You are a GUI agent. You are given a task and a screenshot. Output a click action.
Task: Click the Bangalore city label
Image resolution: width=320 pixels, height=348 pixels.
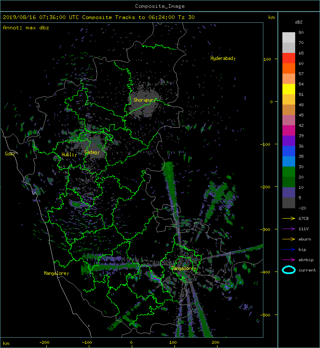click(183, 268)
